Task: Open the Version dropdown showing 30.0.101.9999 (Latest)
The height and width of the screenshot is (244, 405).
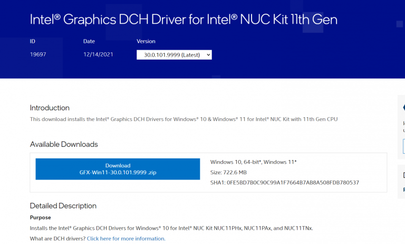Action: click(174, 55)
